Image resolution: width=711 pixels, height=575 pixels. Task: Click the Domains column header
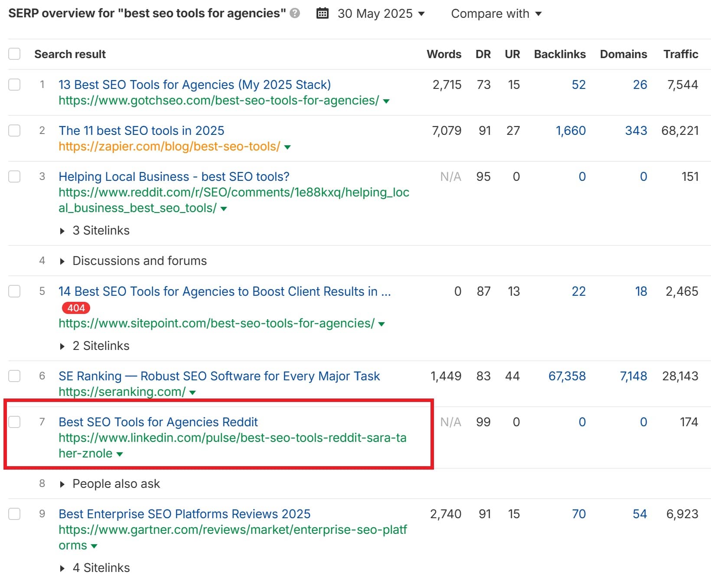[623, 54]
